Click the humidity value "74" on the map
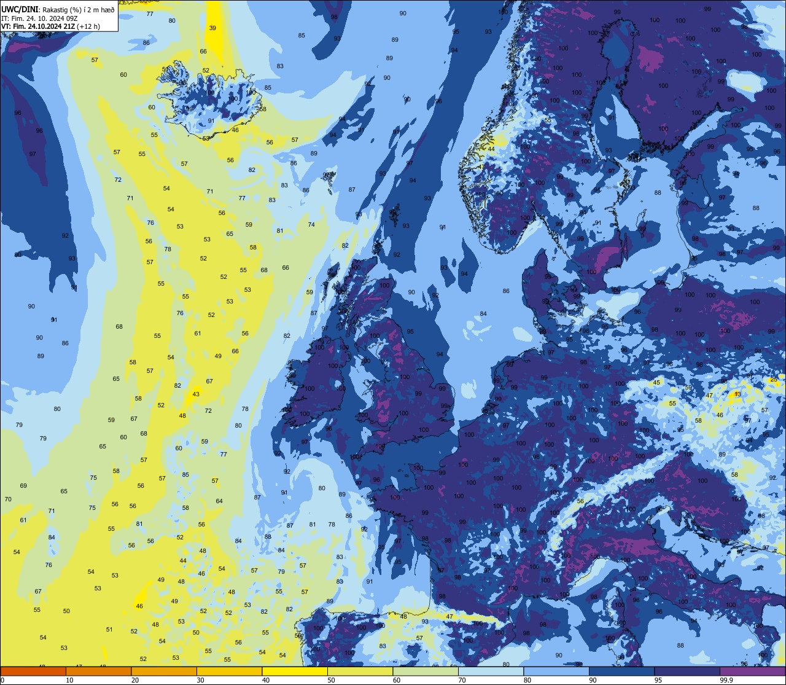786x685 pixels. click(311, 225)
